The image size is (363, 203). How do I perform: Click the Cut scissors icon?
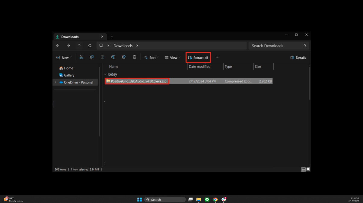point(81,57)
